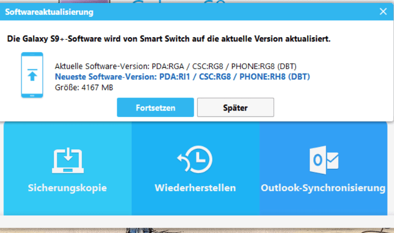This screenshot has height=233, width=394.
Task: Click the Neueste Software-Version line
Action: pos(182,77)
